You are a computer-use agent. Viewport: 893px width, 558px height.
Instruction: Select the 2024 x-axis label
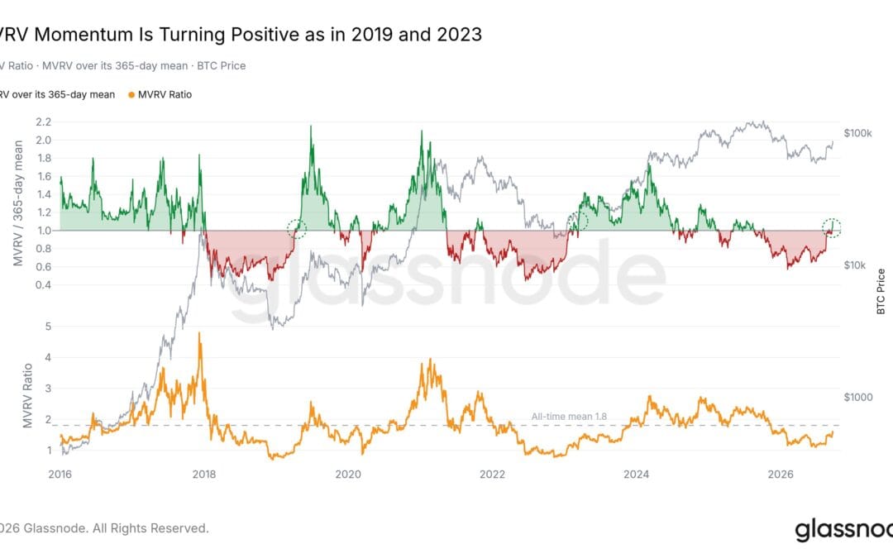pos(636,475)
